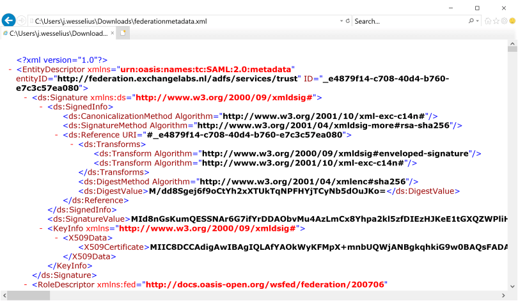Viewport: 518px width, 301px height.
Task: Click the Back navigation arrow button
Action: point(9,20)
